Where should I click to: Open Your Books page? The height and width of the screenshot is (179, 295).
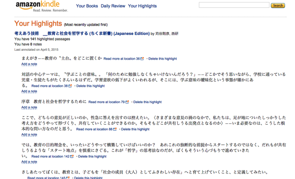87,6
